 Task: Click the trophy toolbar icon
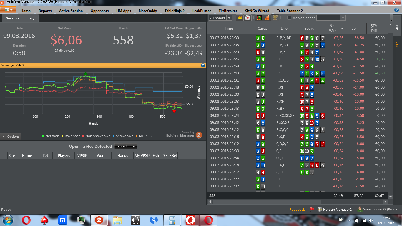tap(275, 18)
